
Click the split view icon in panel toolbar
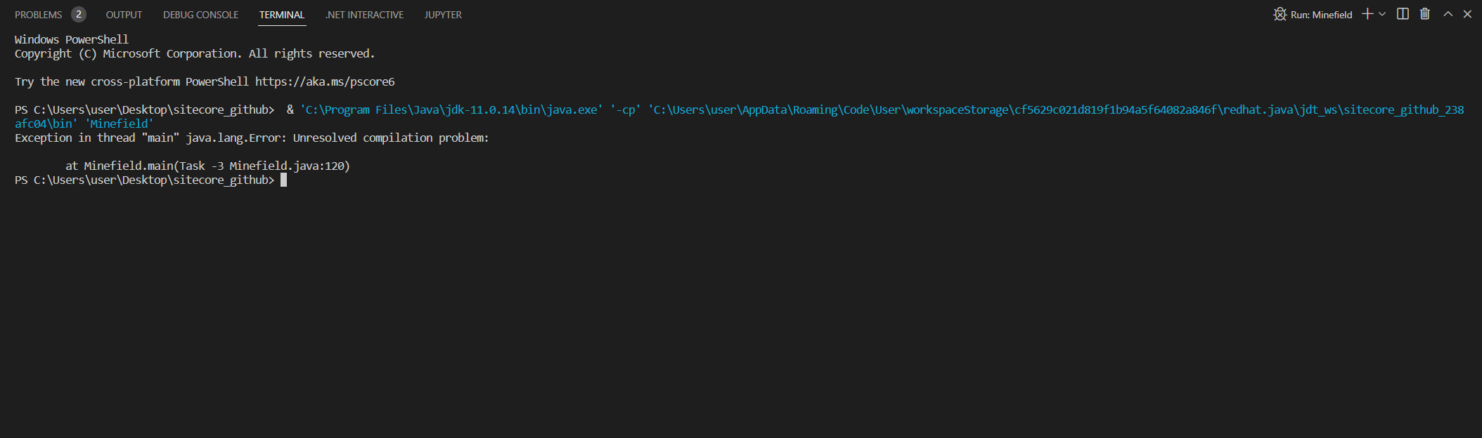tap(1401, 13)
